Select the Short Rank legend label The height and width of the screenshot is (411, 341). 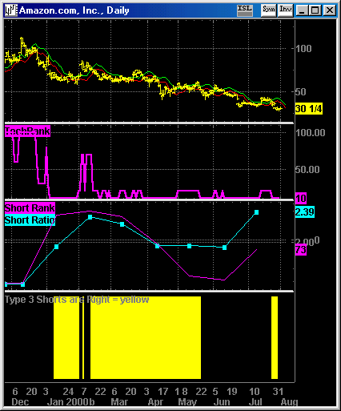coord(30,208)
